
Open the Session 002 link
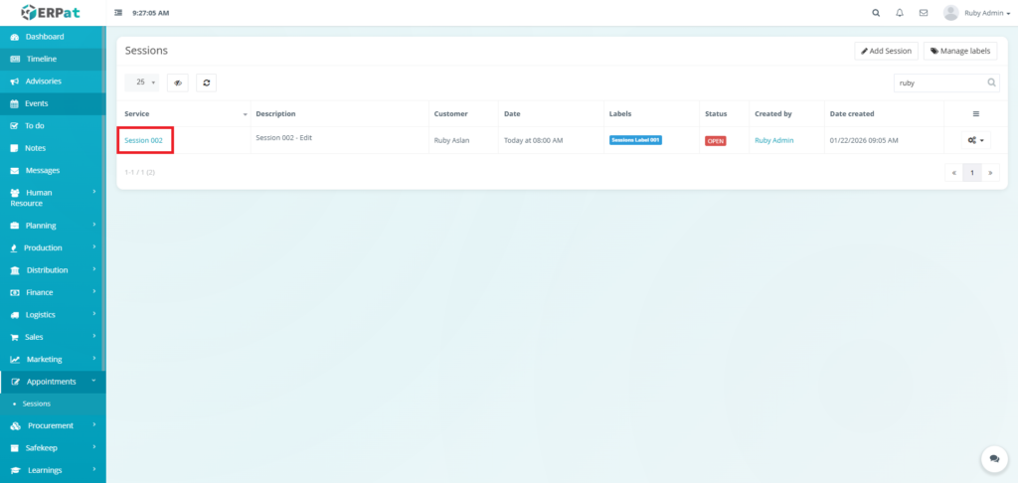[x=143, y=140]
